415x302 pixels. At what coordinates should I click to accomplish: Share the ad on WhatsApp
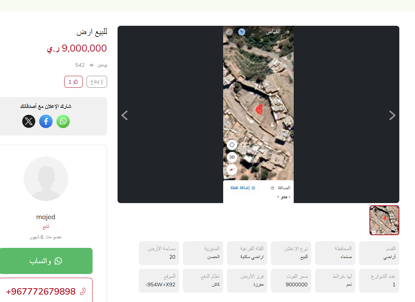pyautogui.click(x=63, y=121)
